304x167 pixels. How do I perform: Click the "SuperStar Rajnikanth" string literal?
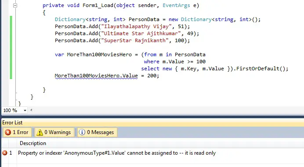coord(135,40)
